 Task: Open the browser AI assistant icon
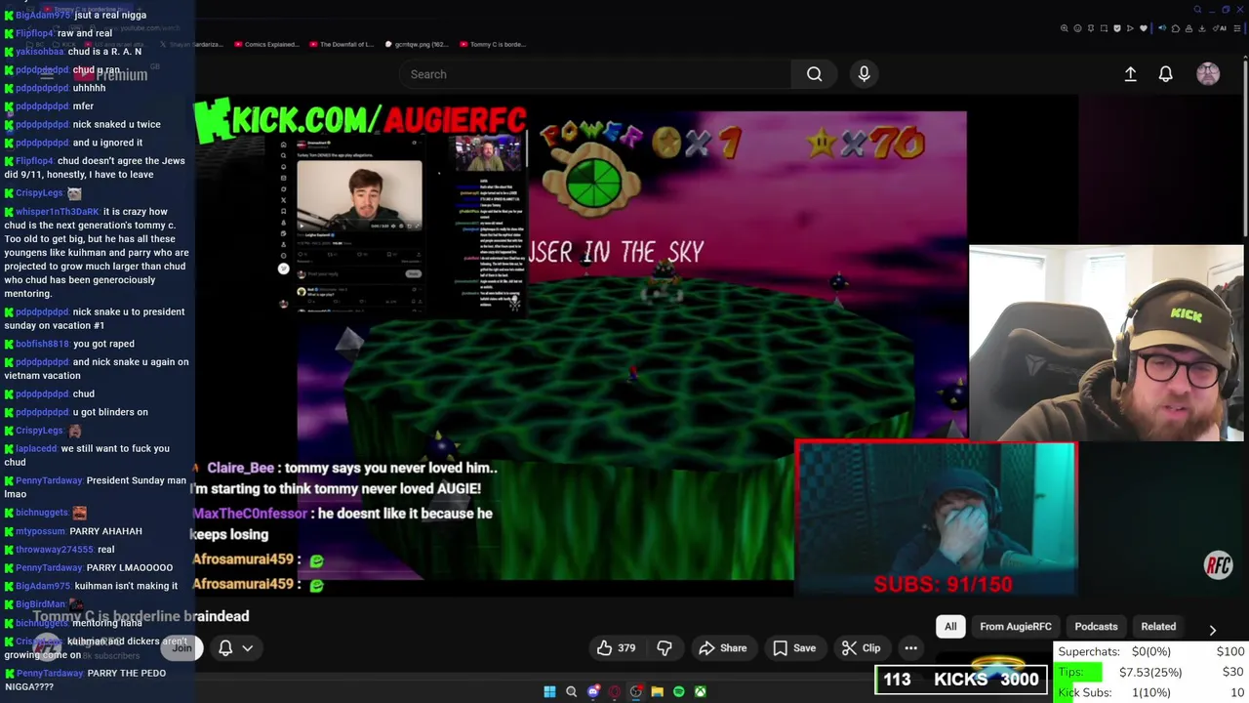point(1219,28)
